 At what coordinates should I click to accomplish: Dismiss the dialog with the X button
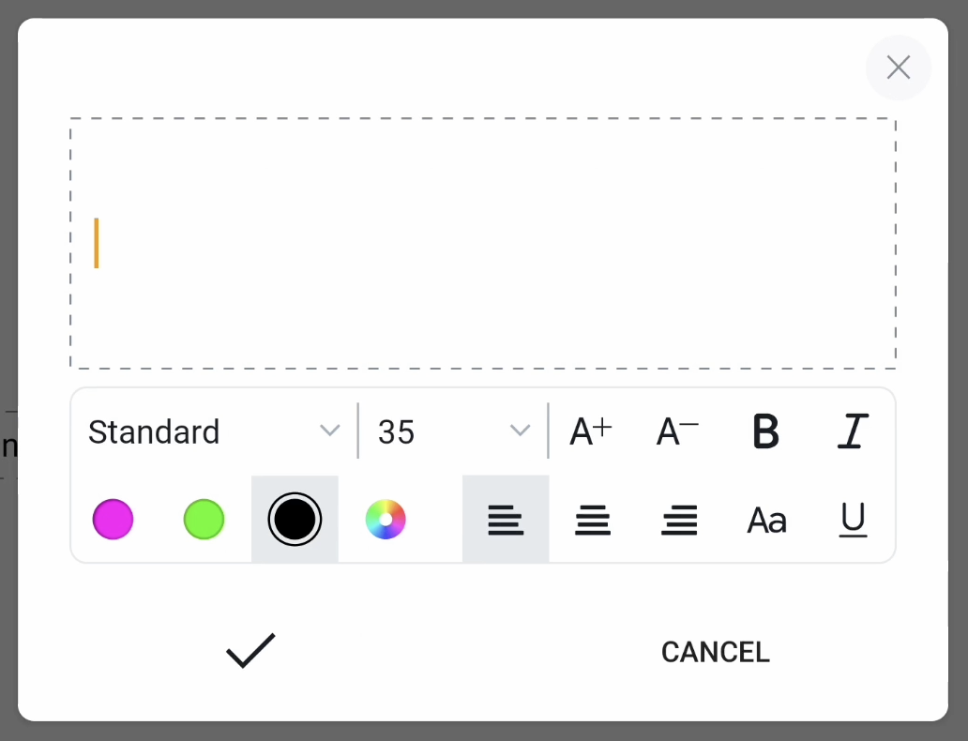coord(898,68)
